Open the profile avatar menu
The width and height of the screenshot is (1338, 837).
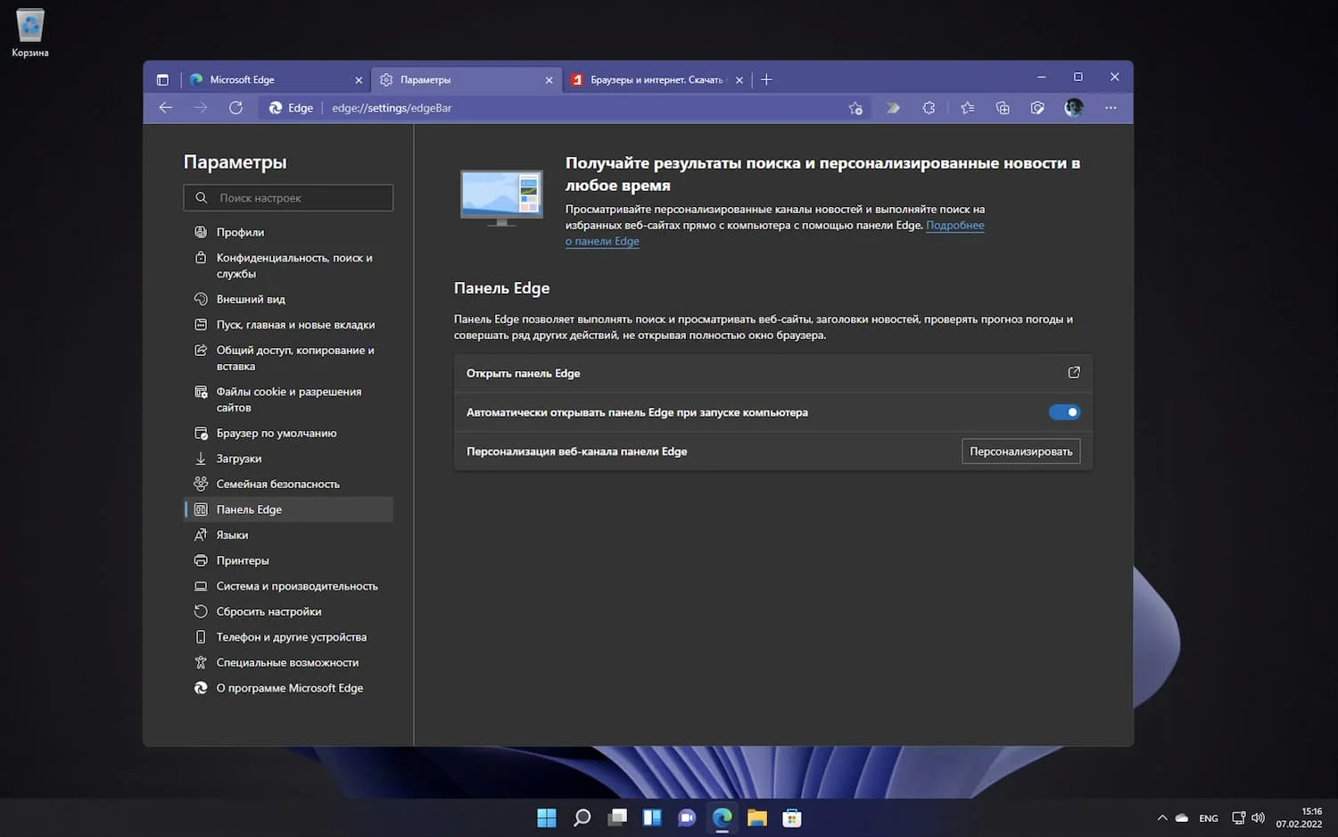(x=1074, y=108)
